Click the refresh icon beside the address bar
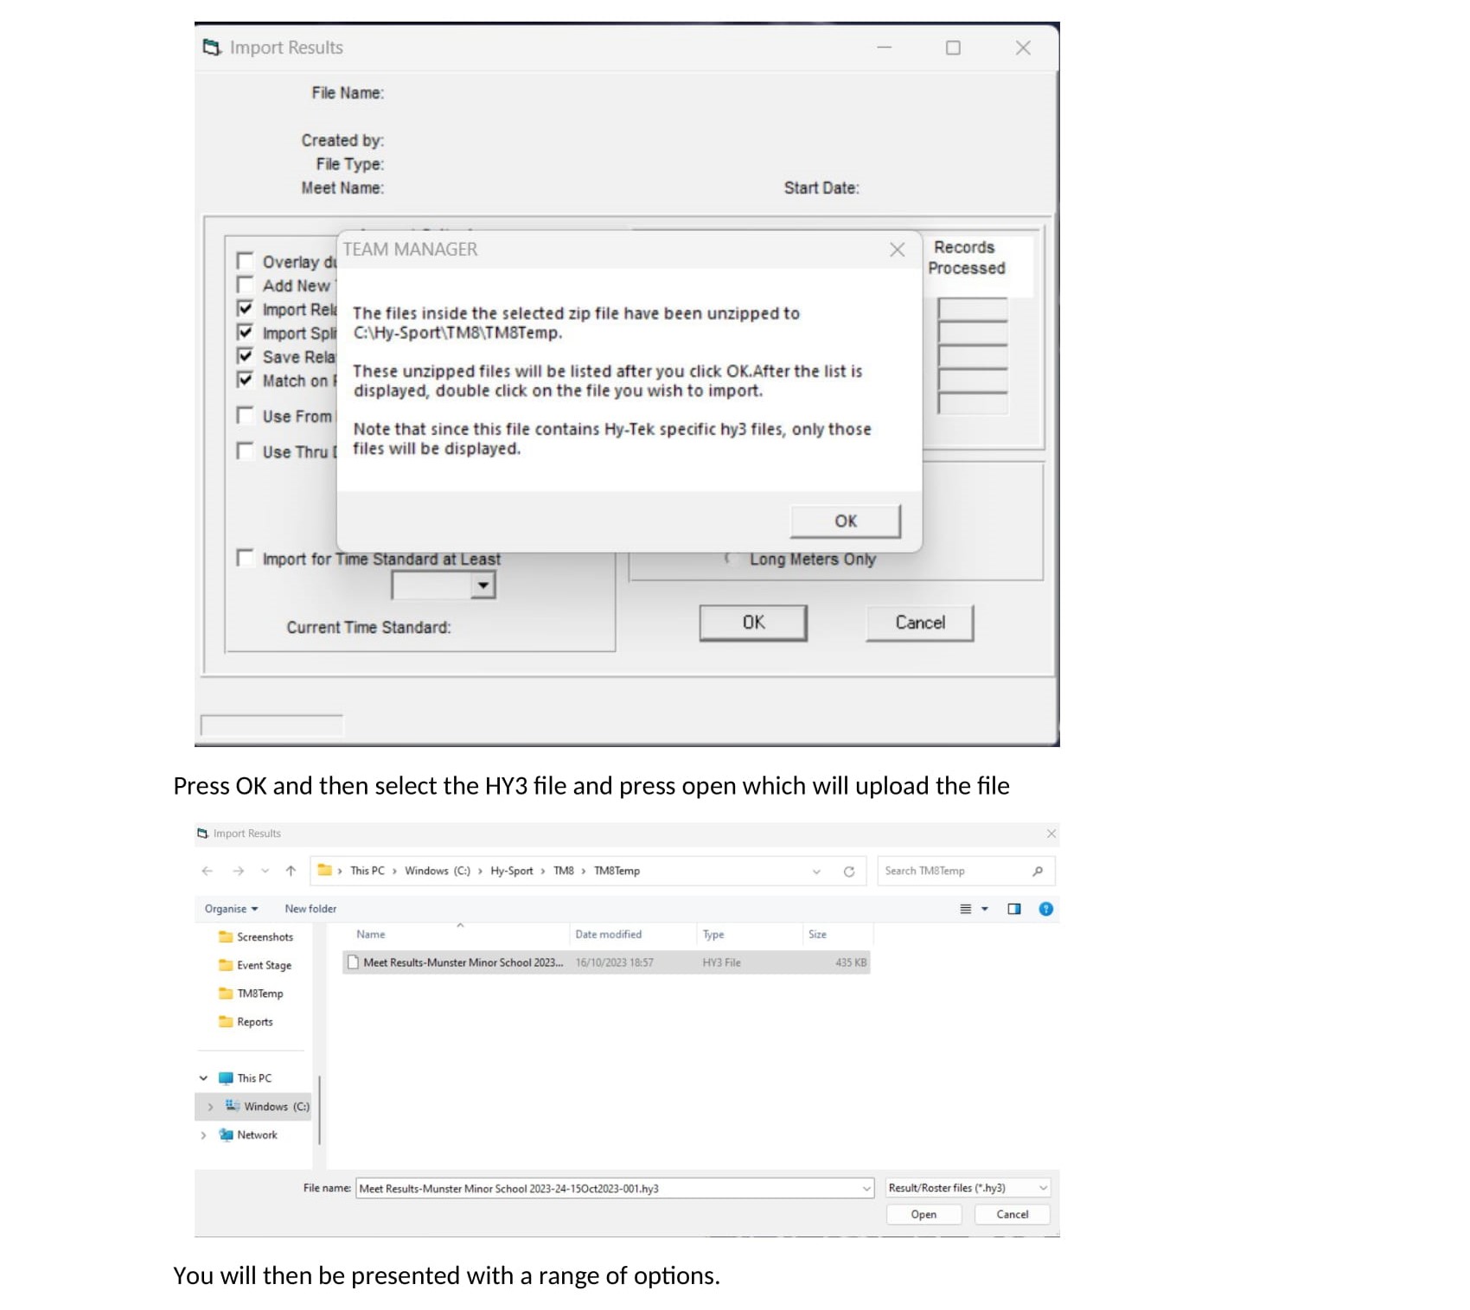 click(848, 872)
